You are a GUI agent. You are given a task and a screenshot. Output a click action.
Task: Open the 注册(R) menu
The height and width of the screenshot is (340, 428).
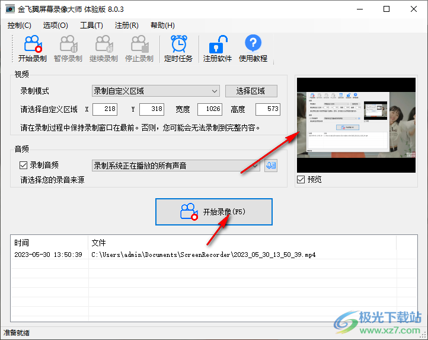click(127, 26)
